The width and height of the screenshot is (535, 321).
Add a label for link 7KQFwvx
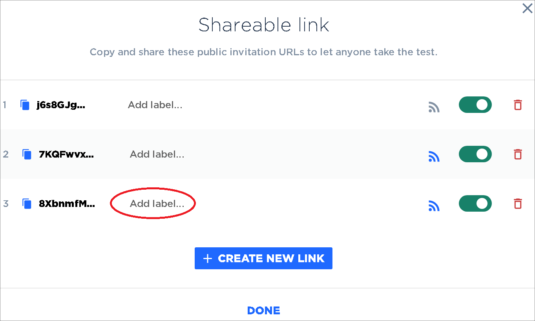[x=157, y=154]
